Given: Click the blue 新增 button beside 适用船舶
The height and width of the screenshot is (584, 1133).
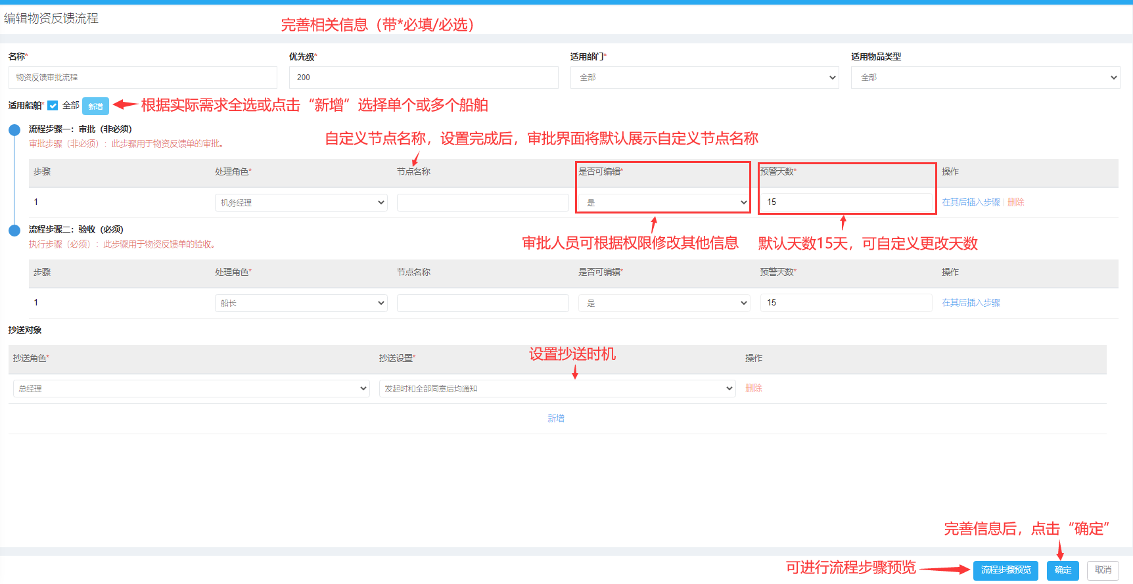Looking at the screenshot, I should [95, 106].
